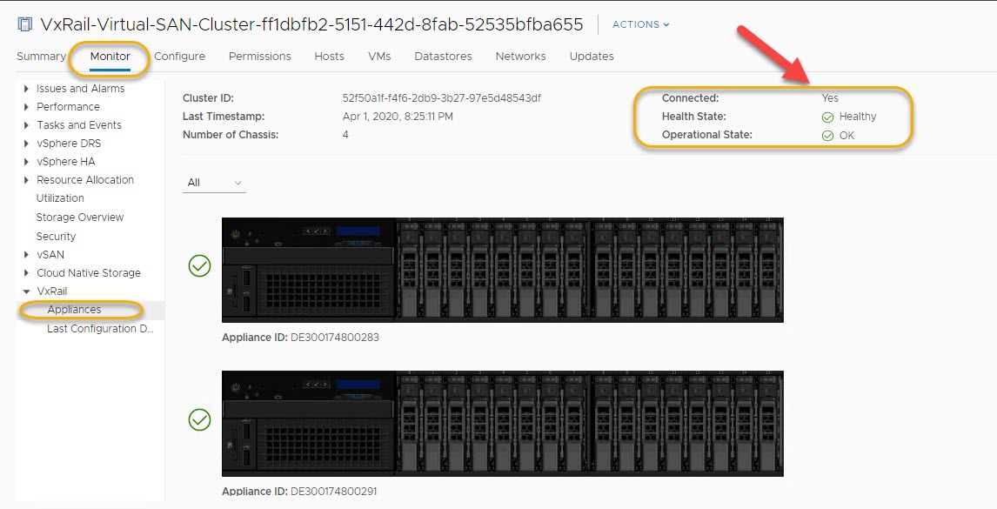This screenshot has height=509, width=997.
Task: Click the cluster ID value 52f50a1f-f4f6-2db9-3b27-97e5d48543df
Action: (442, 98)
